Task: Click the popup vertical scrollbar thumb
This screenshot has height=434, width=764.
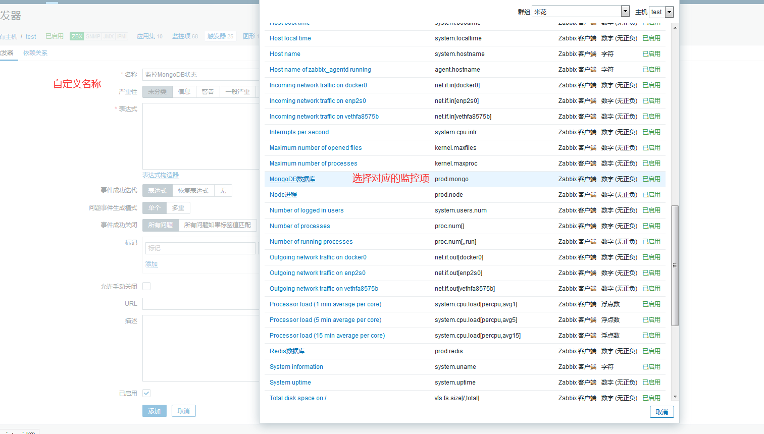Action: [675, 265]
